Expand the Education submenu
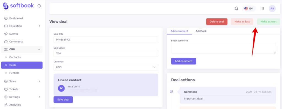Screen dimensions: 282x109 (x=22, y=26)
